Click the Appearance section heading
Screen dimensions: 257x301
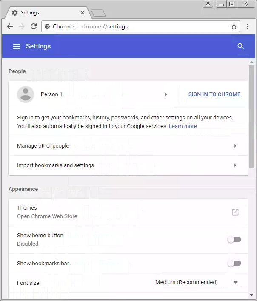pos(23,189)
